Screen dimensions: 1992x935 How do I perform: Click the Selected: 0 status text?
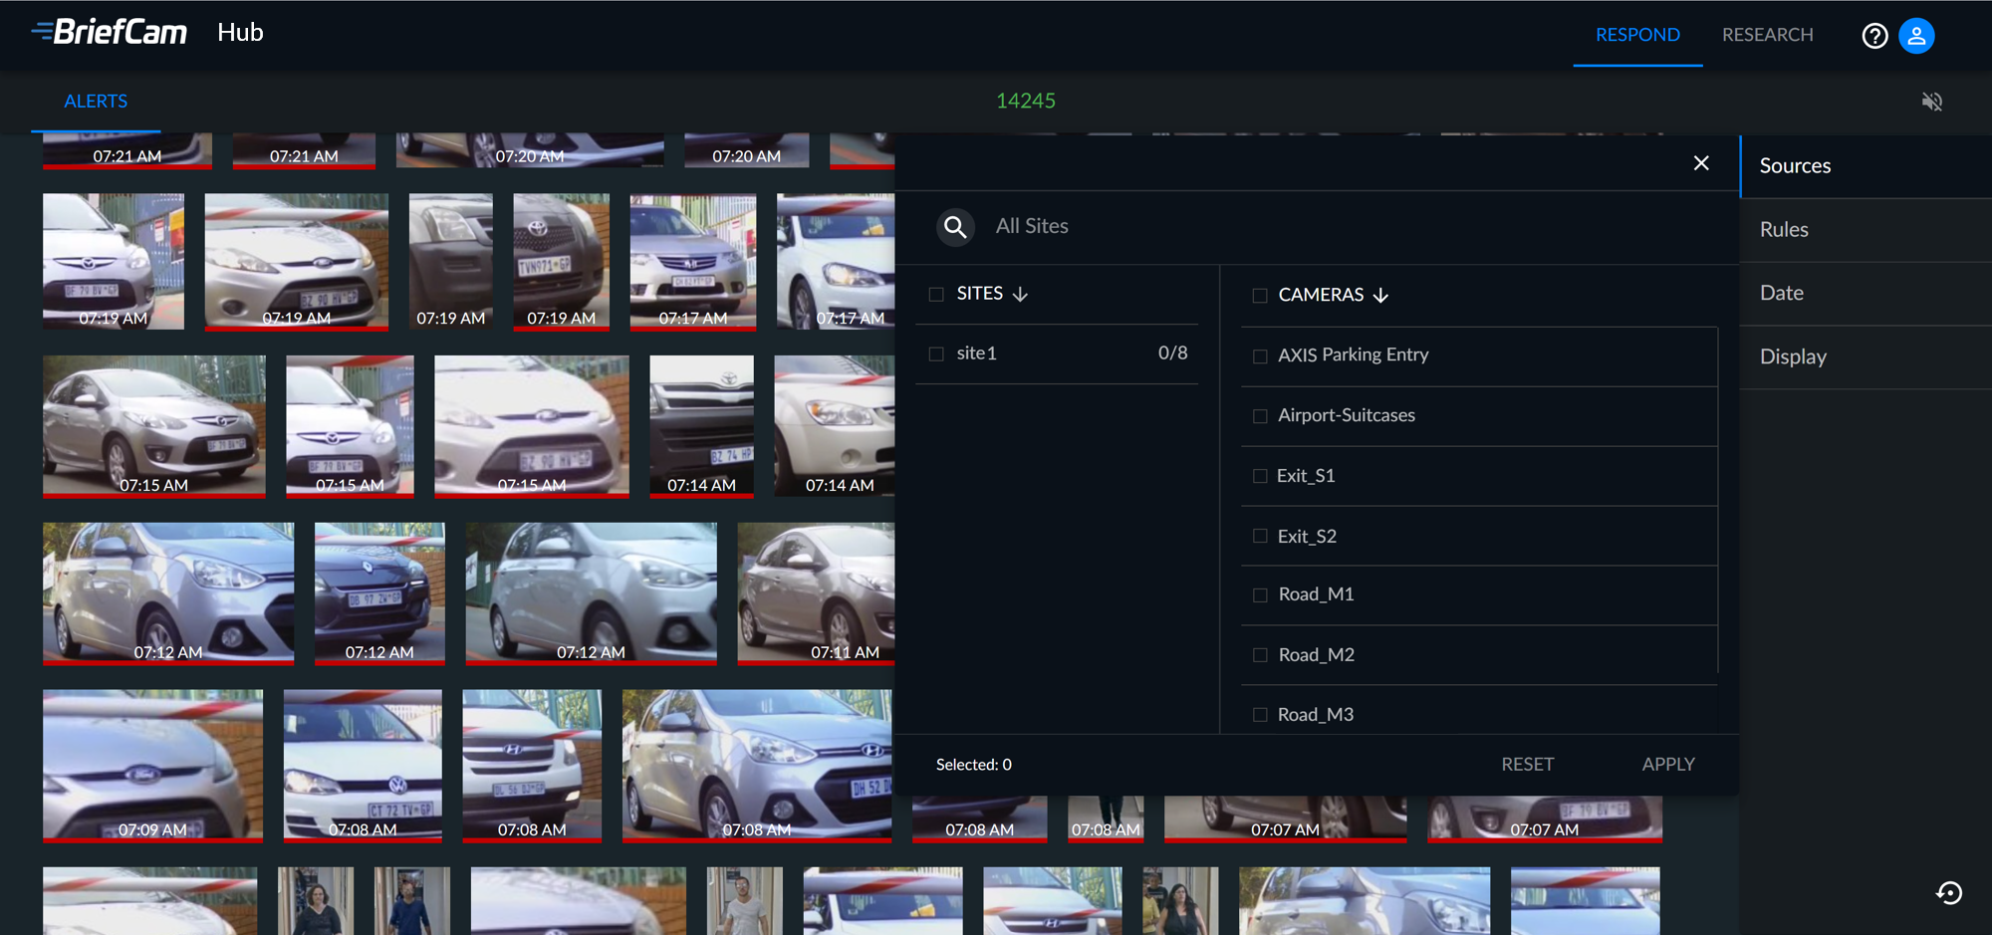[x=974, y=765]
